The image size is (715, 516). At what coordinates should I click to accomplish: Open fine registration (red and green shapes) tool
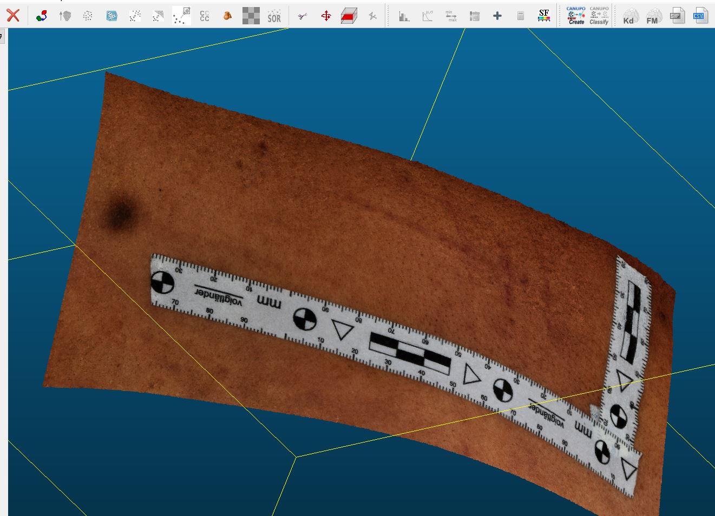[42, 16]
